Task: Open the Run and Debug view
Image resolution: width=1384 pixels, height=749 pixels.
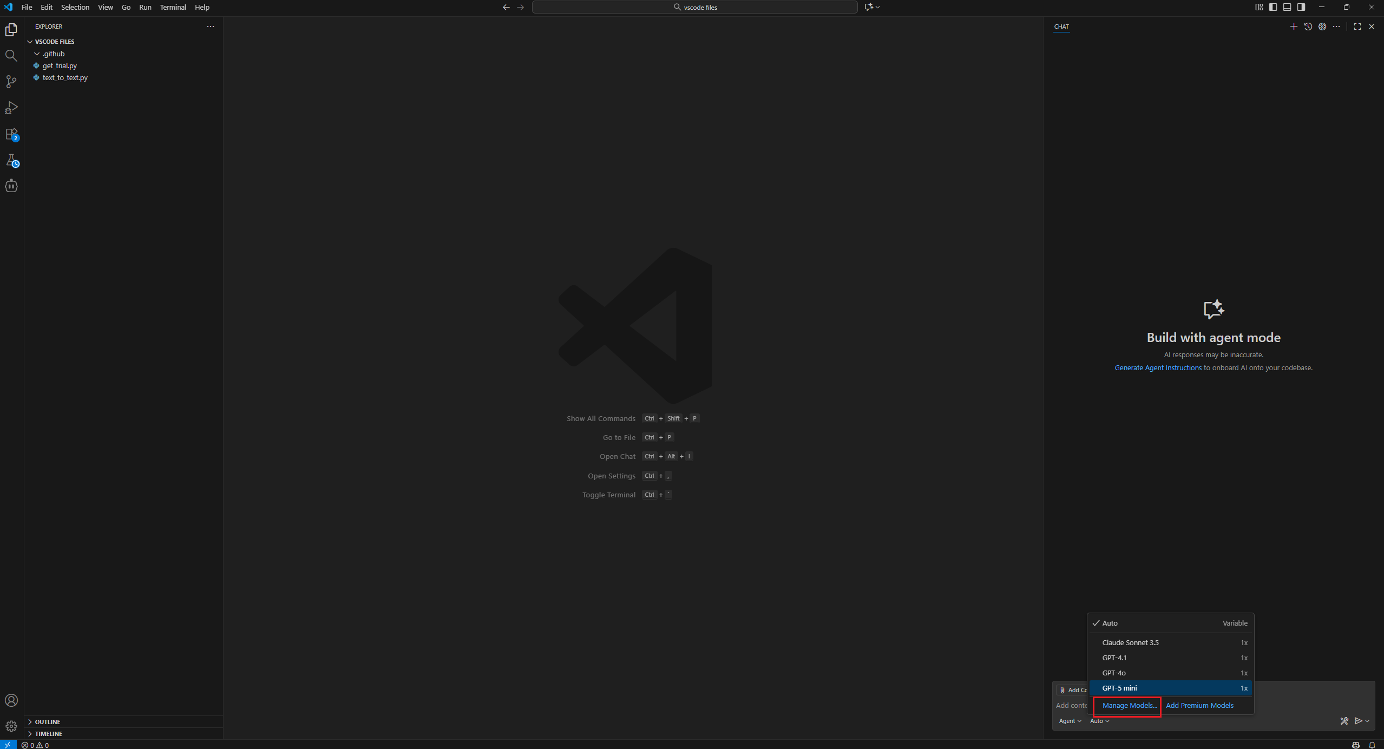Action: tap(11, 108)
